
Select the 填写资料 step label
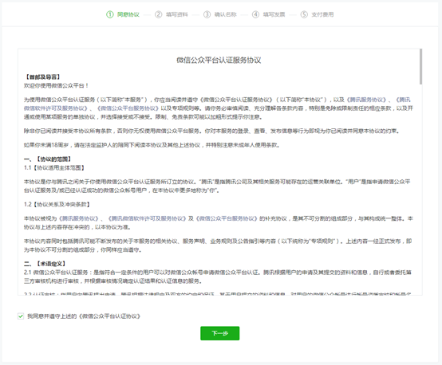coord(177,14)
